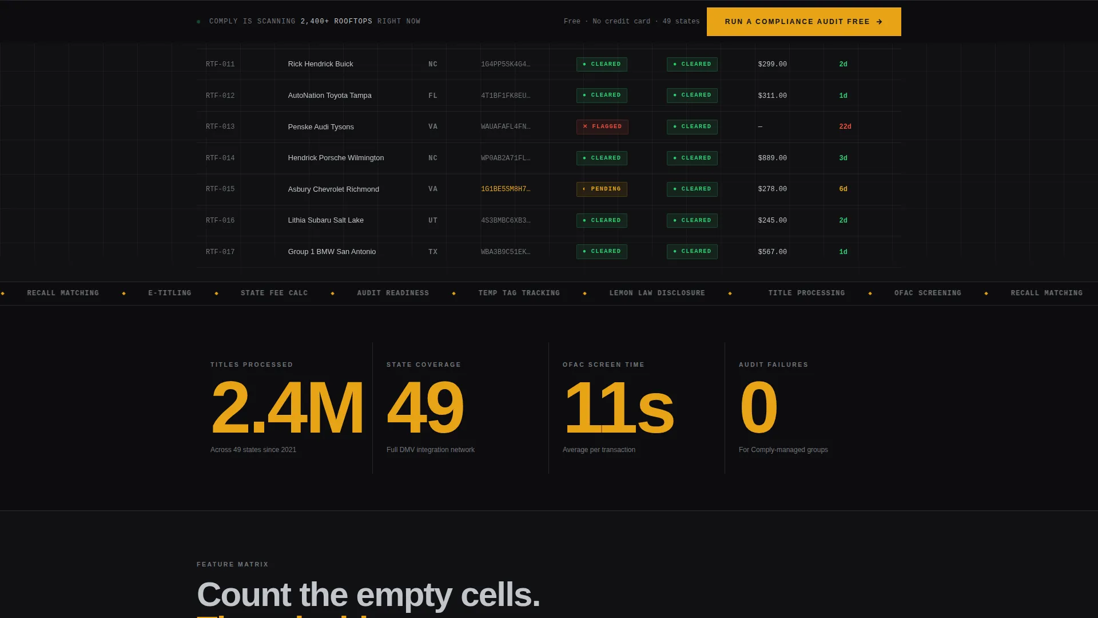
Task: Click the first Cleared badge for AutoNation Toyota Tampa
Action: point(602,96)
